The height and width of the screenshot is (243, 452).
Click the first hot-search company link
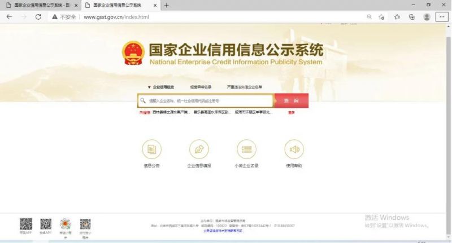coord(171,112)
